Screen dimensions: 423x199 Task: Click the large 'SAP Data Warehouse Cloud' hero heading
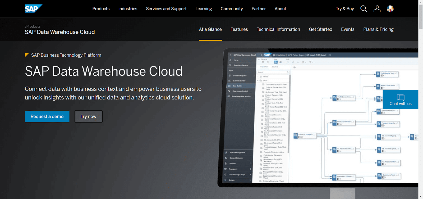[104, 71]
